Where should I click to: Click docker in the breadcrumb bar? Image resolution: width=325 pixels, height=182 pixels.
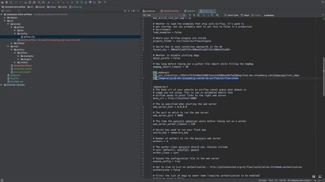(x=40, y=7)
